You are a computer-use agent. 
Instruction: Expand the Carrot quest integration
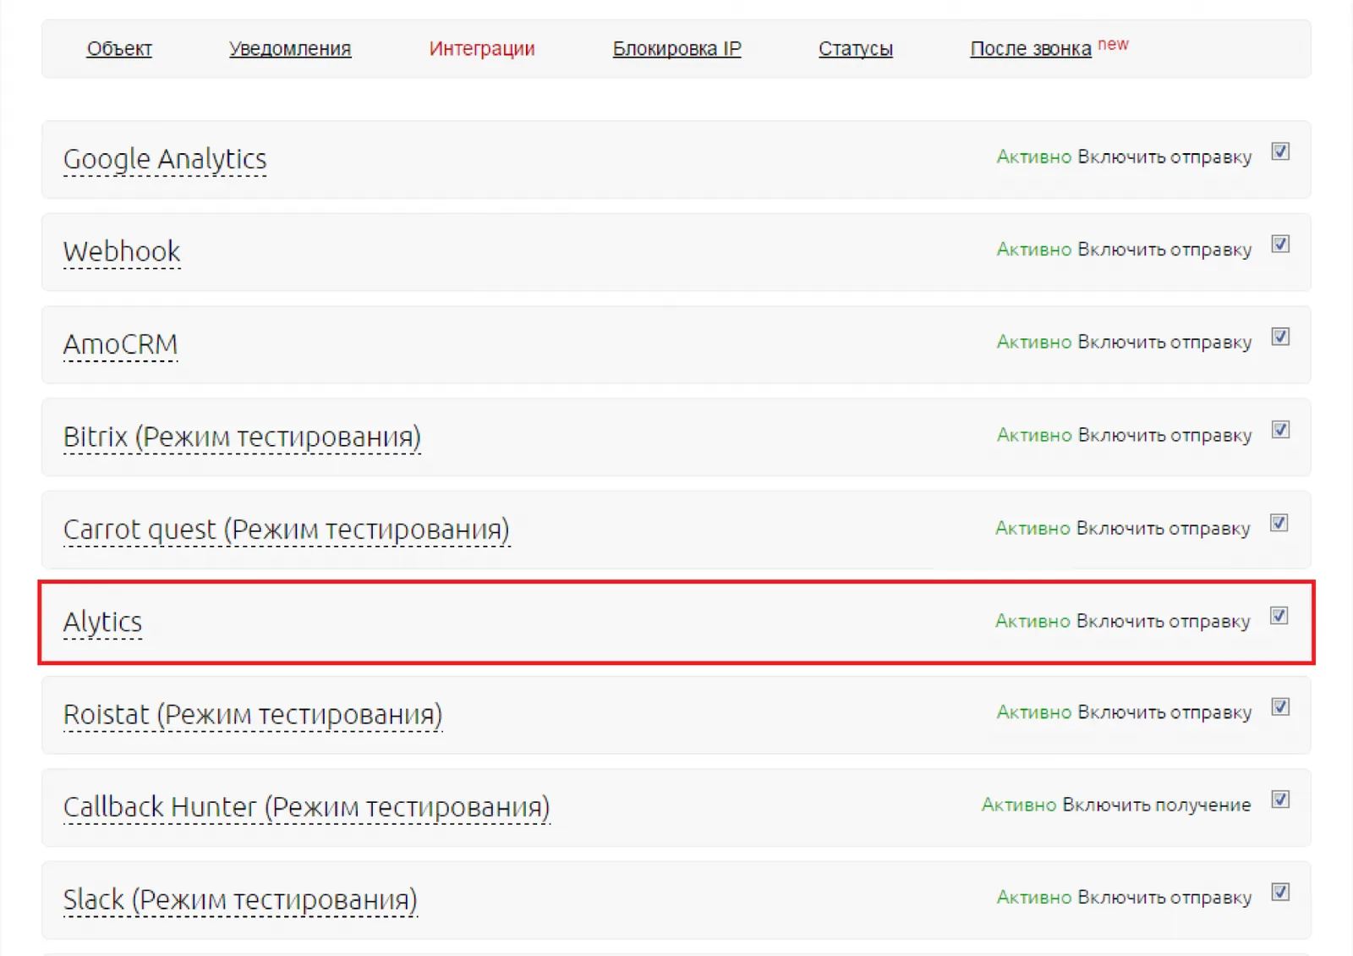(x=287, y=530)
